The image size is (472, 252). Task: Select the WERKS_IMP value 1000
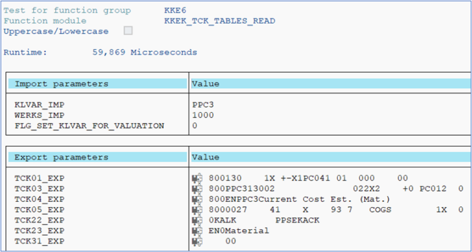[x=203, y=116]
